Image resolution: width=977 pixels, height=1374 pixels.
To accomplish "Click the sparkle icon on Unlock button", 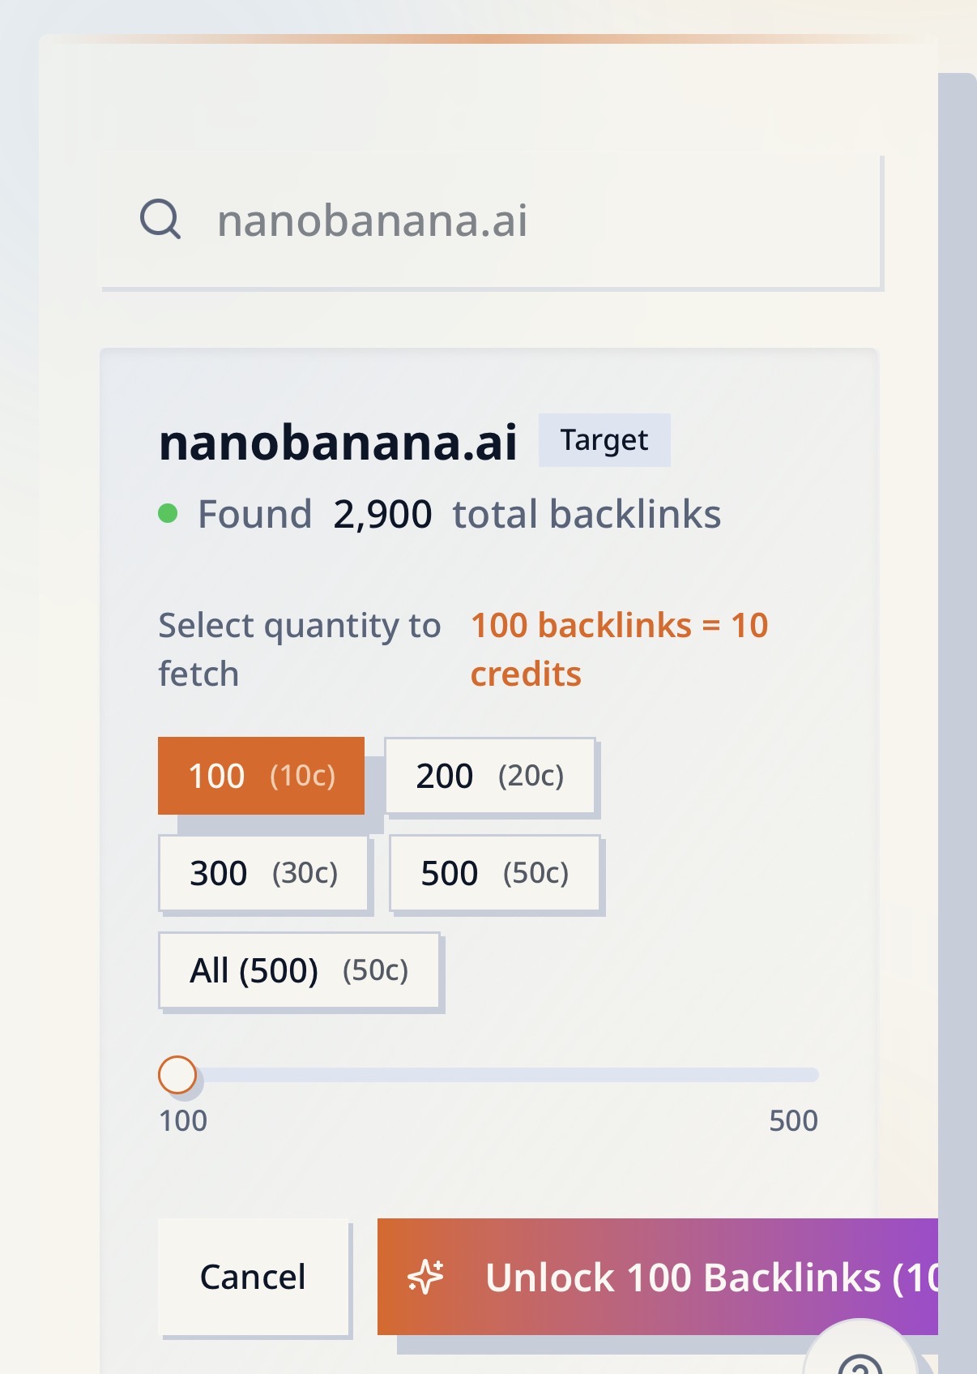I will tap(425, 1277).
